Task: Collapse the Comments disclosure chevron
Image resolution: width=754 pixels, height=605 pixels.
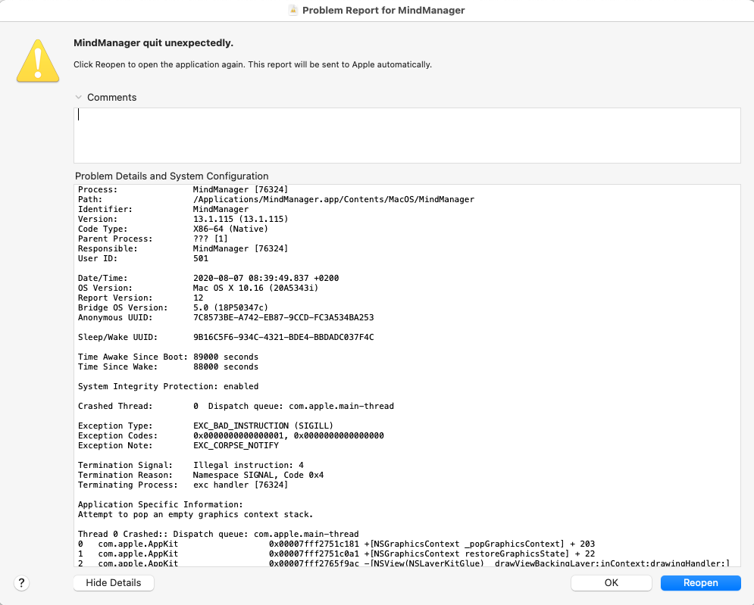Action: click(x=78, y=97)
